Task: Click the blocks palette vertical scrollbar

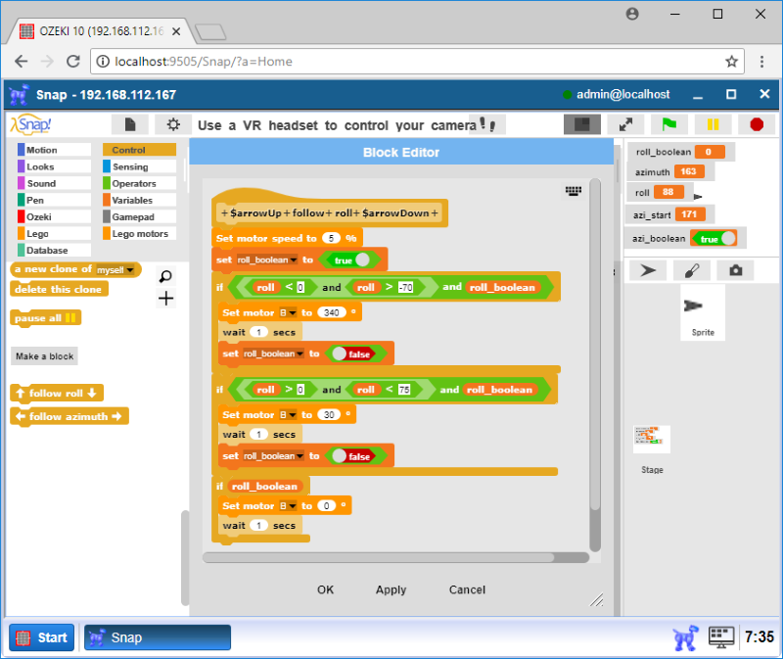Action: click(185, 557)
